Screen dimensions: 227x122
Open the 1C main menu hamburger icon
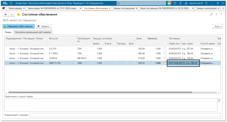click(x=11, y=3)
